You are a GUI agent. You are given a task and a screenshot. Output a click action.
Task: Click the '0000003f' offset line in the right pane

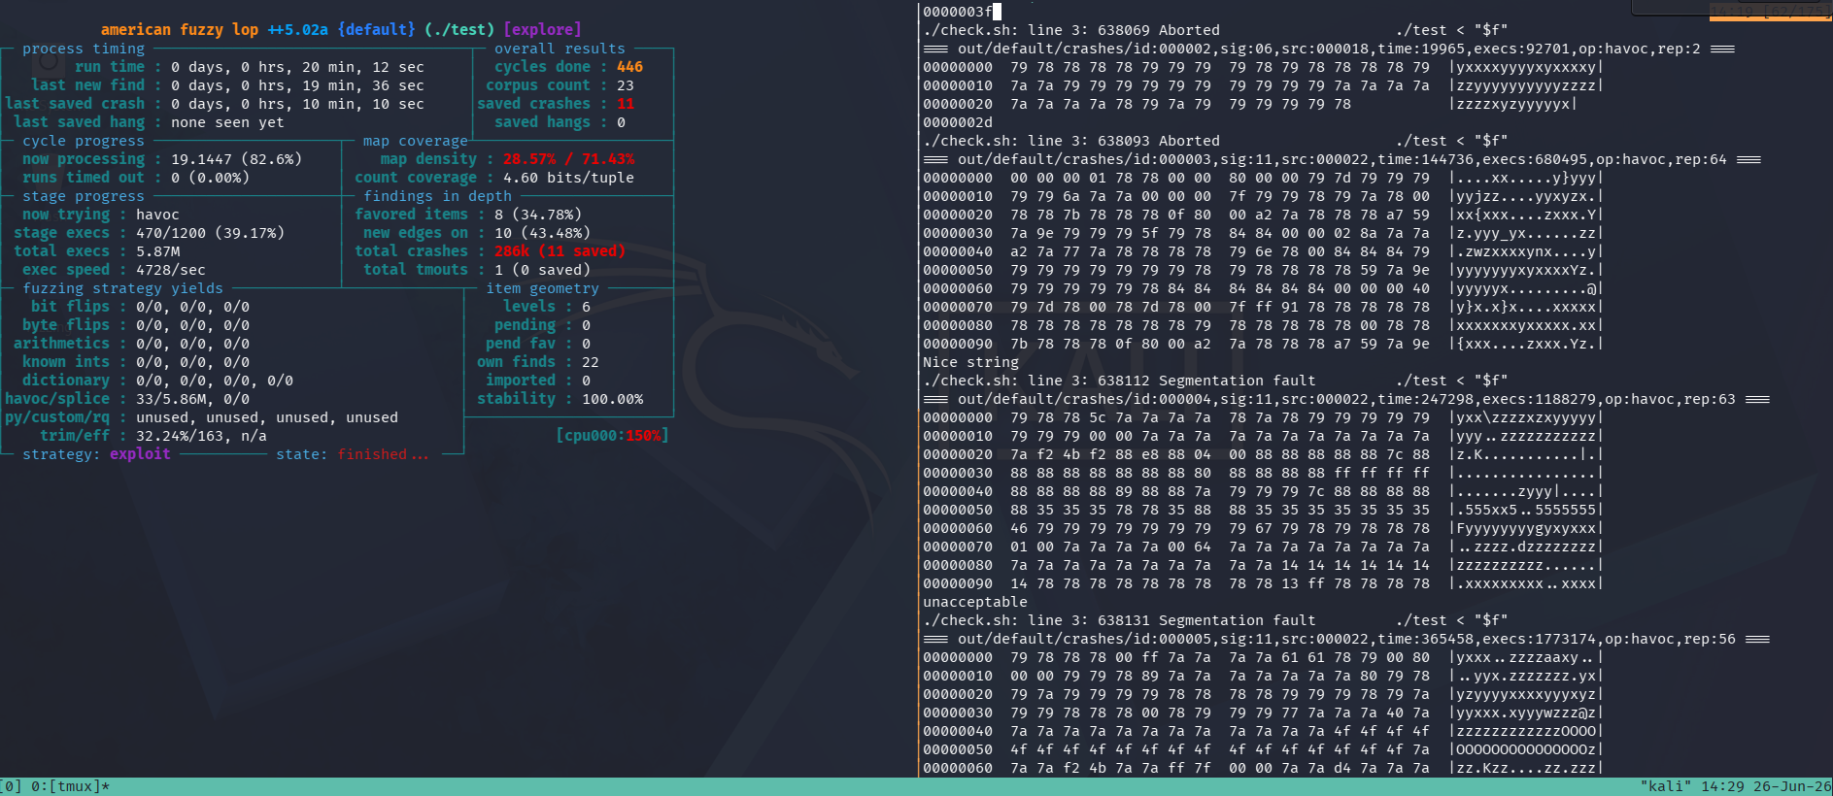(x=958, y=12)
